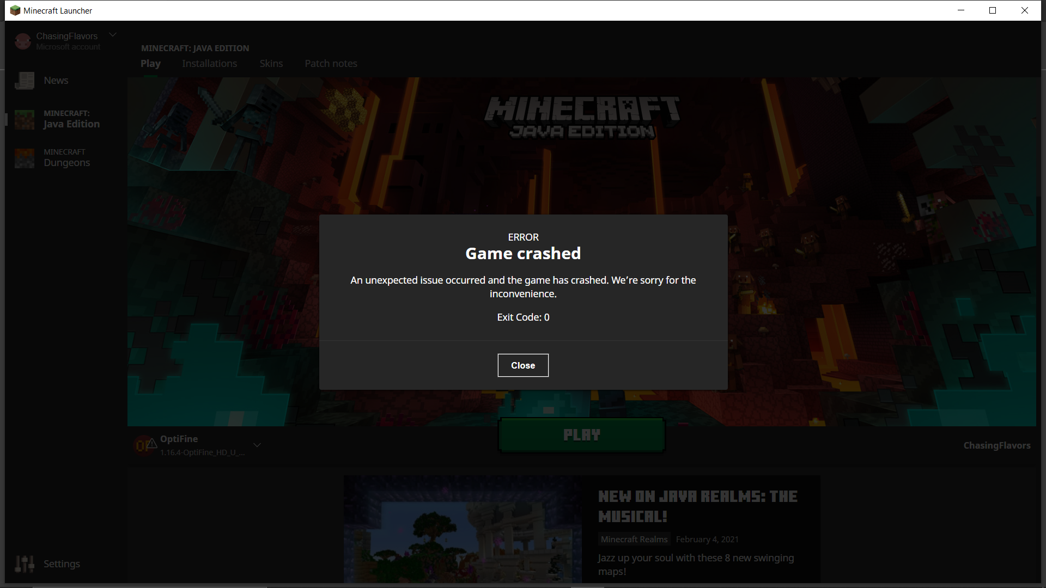Screen dimensions: 1046x588
Task: Click the ChasingFlavors account avatar
Action: click(23, 41)
